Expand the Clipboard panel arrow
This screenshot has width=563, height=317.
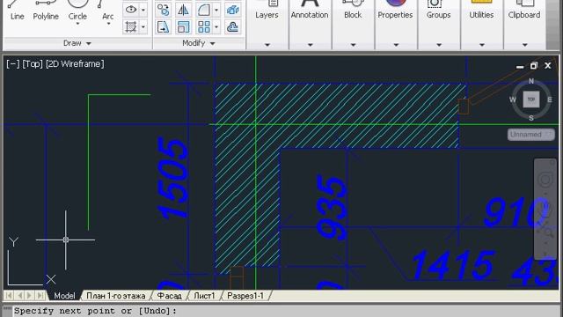coord(524,45)
